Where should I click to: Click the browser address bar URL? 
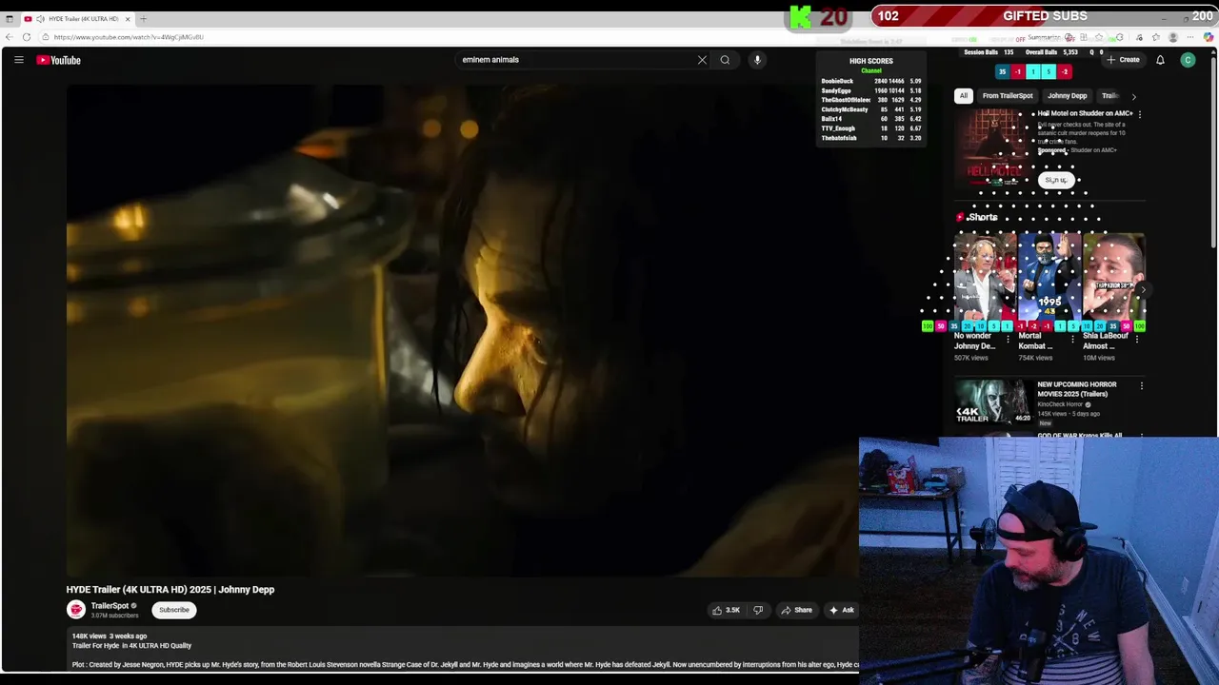point(129,37)
